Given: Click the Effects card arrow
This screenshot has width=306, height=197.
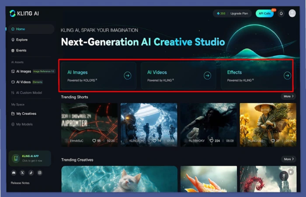Looking at the screenshot, I should coord(287,75).
